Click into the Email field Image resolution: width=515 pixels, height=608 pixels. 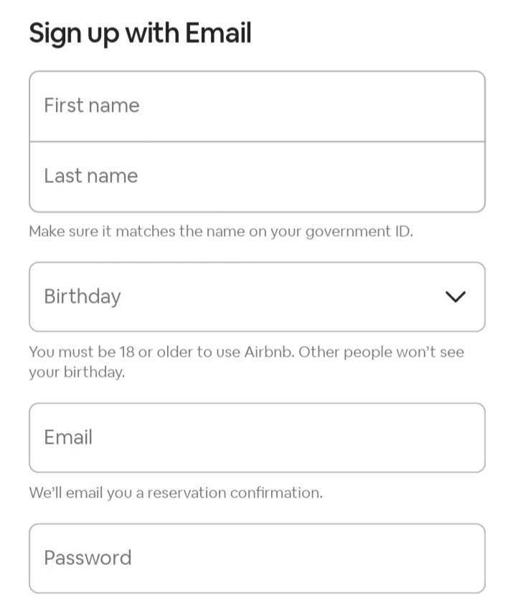tap(257, 437)
